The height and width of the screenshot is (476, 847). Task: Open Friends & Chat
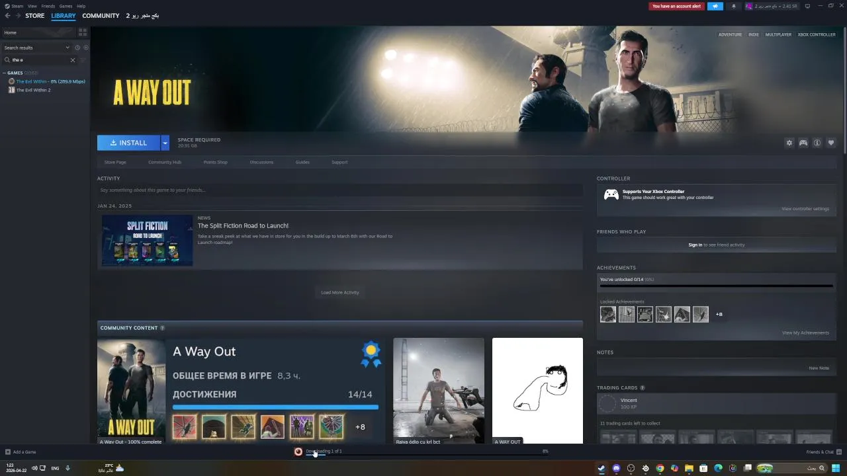823,452
